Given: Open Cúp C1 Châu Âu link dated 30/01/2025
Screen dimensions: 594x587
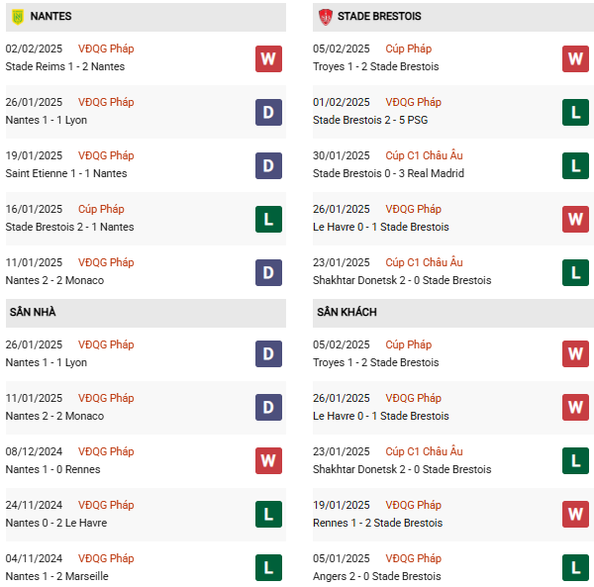Looking at the screenshot, I should 424,155.
